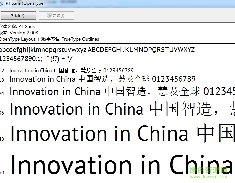Click the digits sample '1234567890.:,;' line
The image size is (235, 183).
pyautogui.click(x=38, y=59)
